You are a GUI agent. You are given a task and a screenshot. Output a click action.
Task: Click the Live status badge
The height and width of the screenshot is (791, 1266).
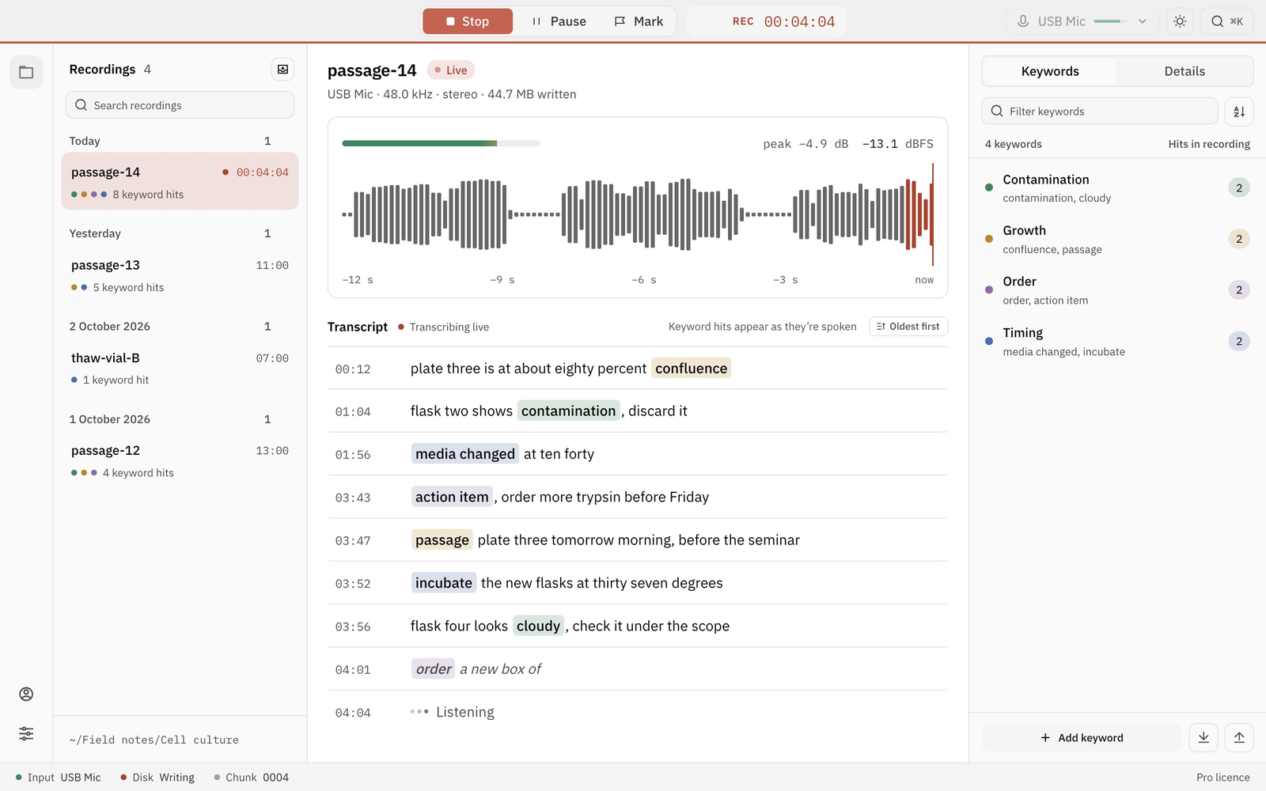pyautogui.click(x=451, y=70)
